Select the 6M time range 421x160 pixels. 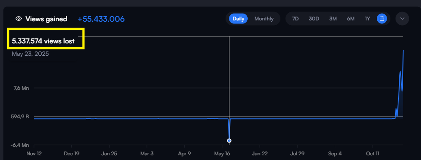pyautogui.click(x=350, y=19)
